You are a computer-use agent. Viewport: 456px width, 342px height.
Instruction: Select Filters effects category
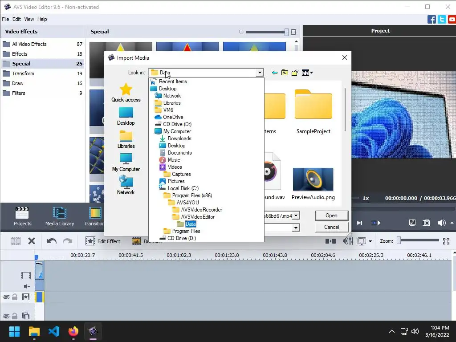(42, 93)
